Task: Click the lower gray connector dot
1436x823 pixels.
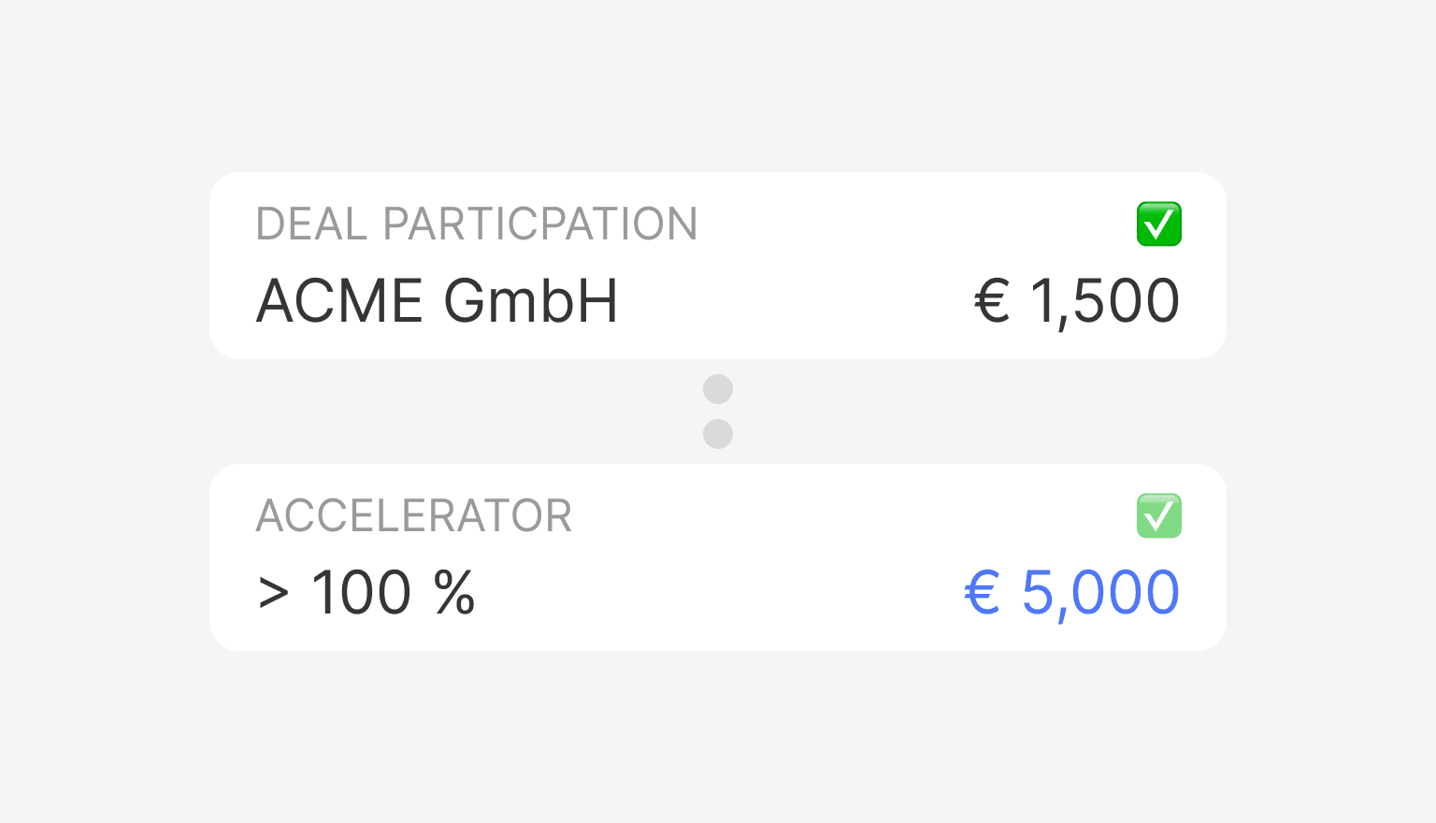Action: coord(718,434)
